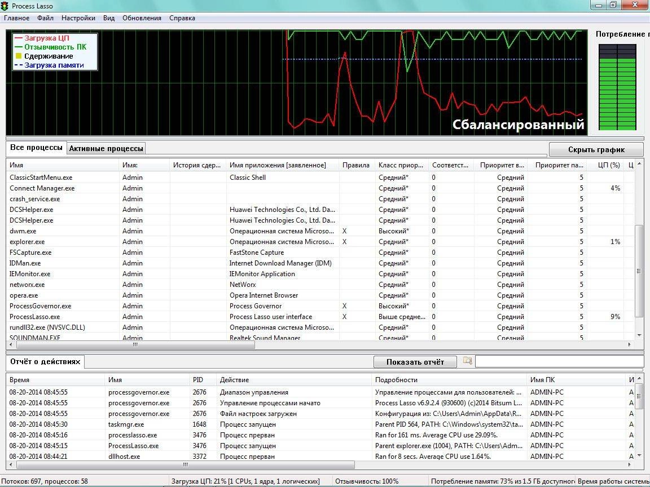Viewport: 650px width, 487px height.
Task: Sort action log by PID column
Action: click(203, 380)
